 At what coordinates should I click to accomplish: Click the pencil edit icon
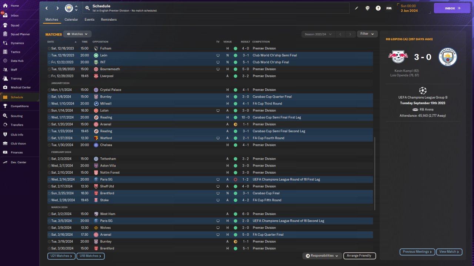point(357,8)
